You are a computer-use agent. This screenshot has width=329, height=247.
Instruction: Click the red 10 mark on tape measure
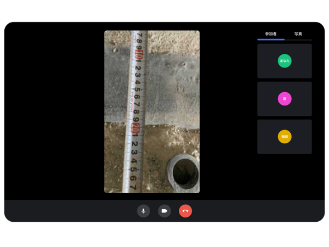(138, 56)
